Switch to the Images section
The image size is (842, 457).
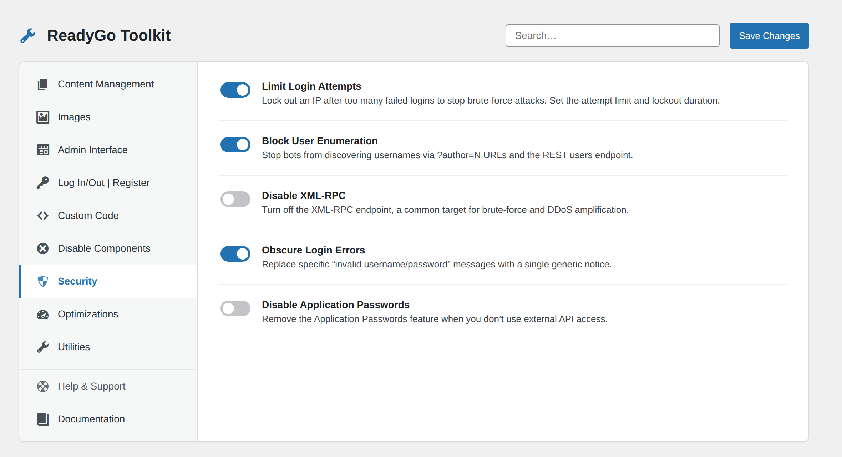pyautogui.click(x=108, y=117)
